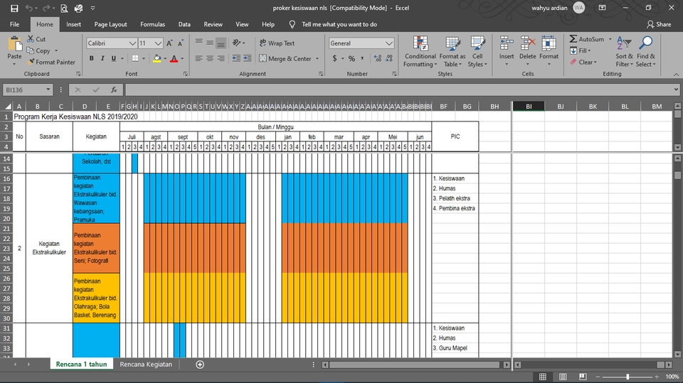Click Merge & Center

click(286, 58)
